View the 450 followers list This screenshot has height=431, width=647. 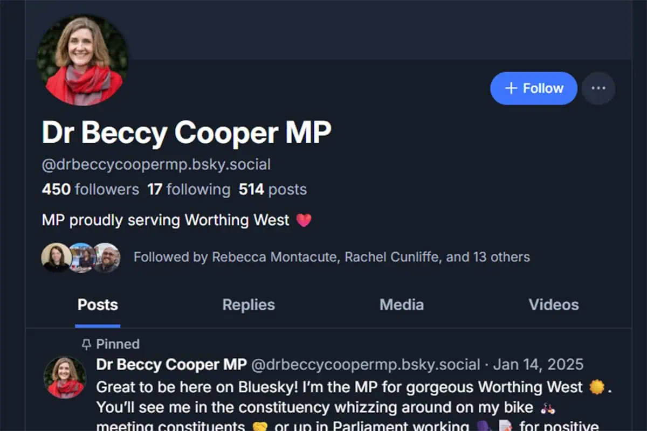[91, 190]
